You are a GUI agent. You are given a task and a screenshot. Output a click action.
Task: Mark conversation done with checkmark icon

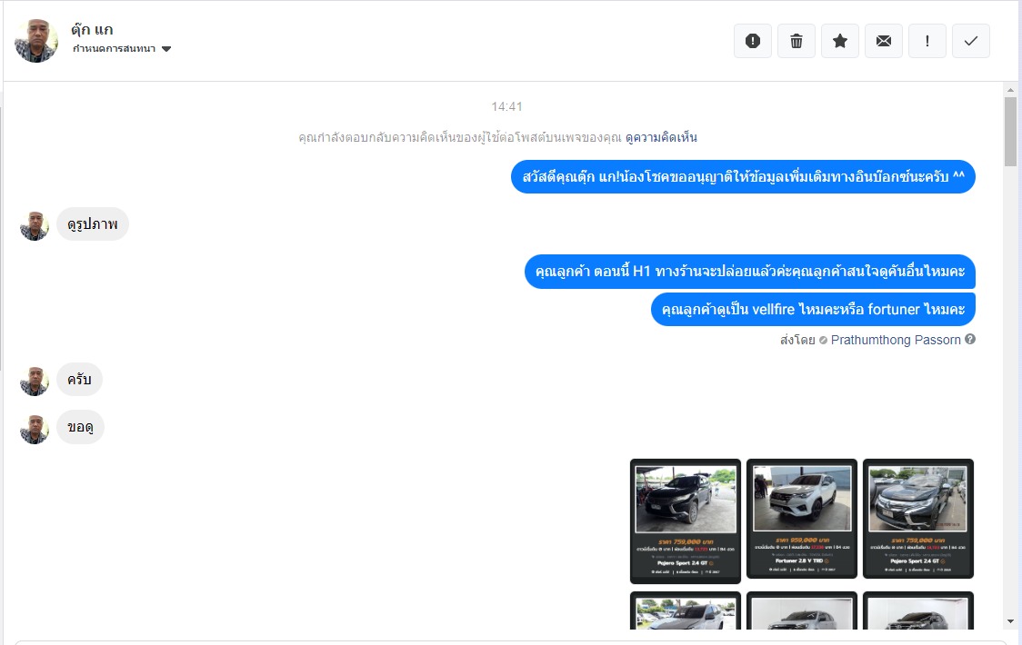point(971,41)
